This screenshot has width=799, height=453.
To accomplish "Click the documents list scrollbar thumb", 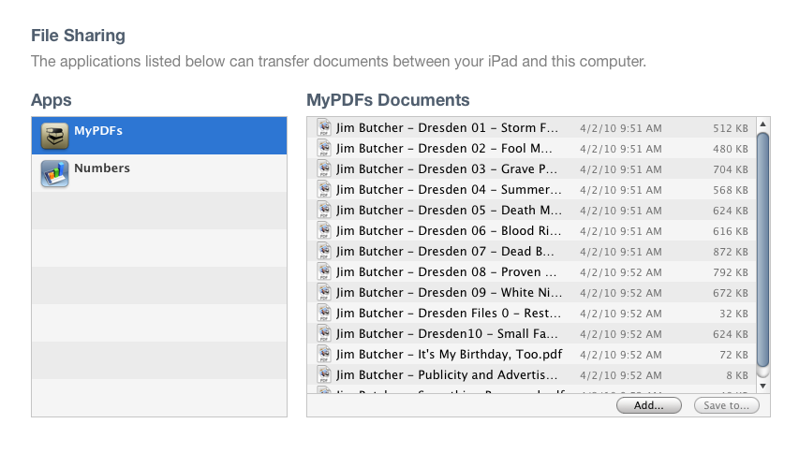I will [762, 249].
